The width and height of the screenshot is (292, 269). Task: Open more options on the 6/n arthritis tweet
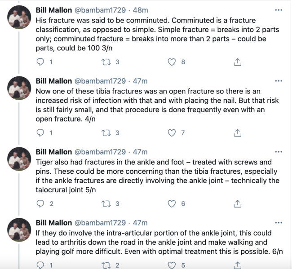[x=279, y=223]
